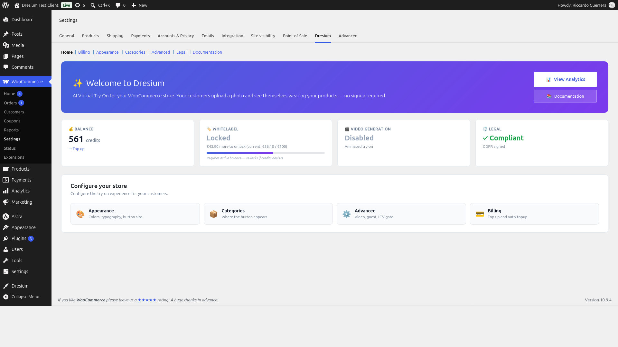Click the comments bubble icon in the admin bar

click(118, 5)
